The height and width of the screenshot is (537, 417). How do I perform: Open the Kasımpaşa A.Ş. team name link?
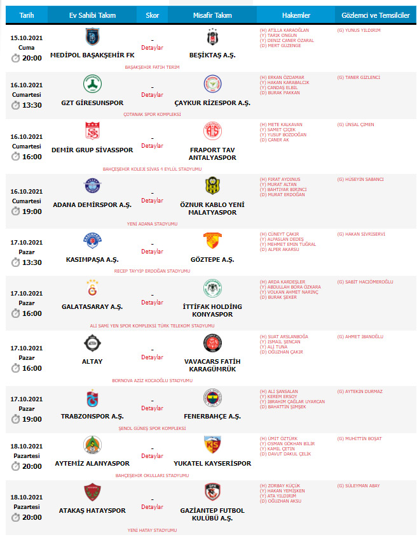(92, 260)
